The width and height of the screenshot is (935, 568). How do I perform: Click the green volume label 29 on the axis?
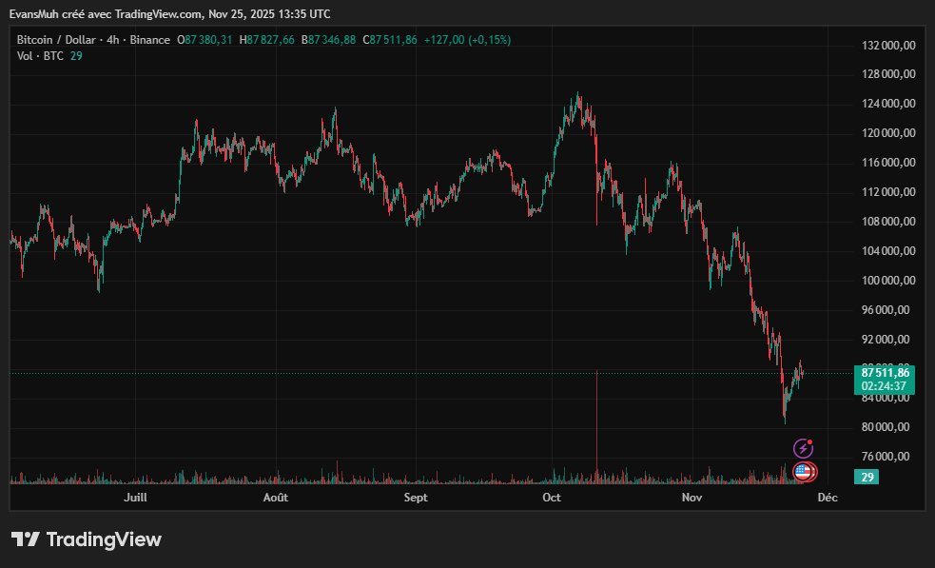pos(867,477)
